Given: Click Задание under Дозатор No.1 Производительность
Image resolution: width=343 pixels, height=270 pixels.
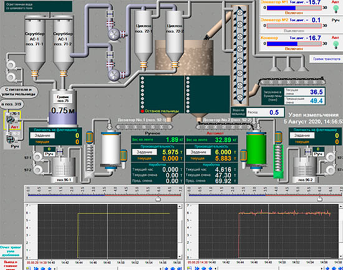Looking at the screenshot, I should (x=144, y=152).
